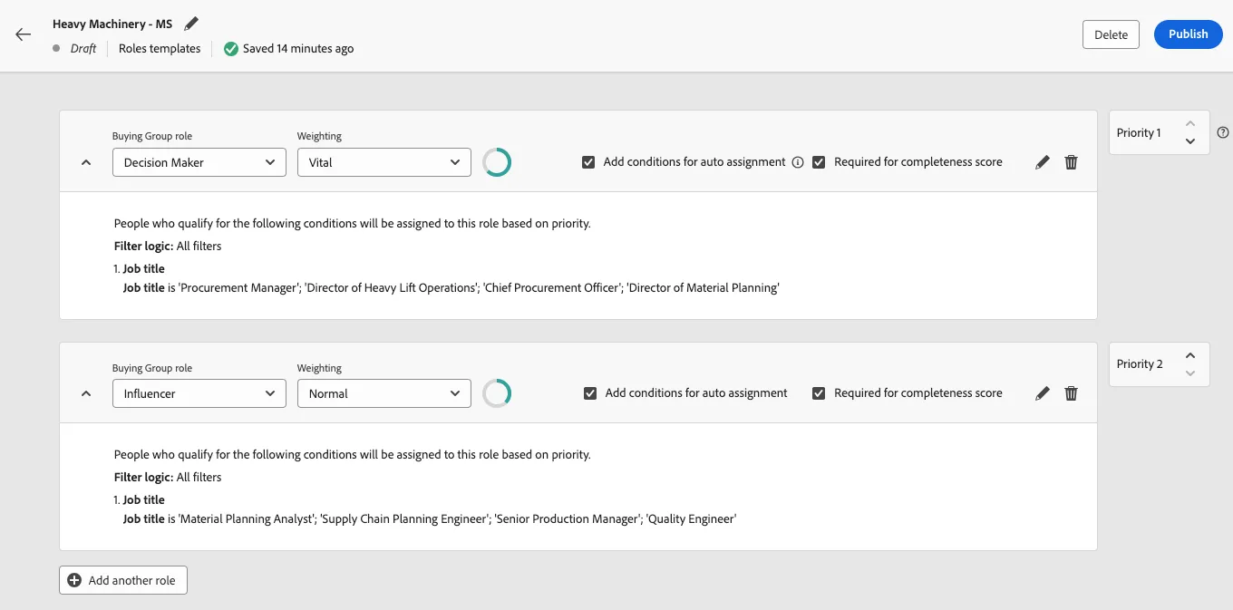Add another role to the template
Screen dimensions: 1233x610
point(123,580)
